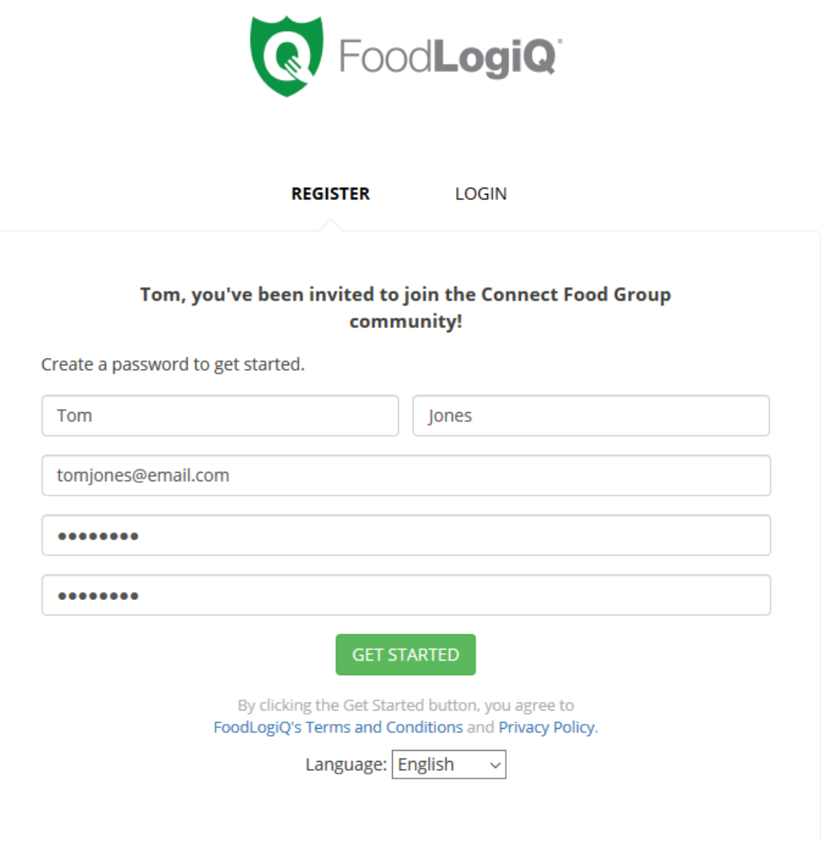Click the first masked password field
The image size is (821, 841).
[406, 535]
